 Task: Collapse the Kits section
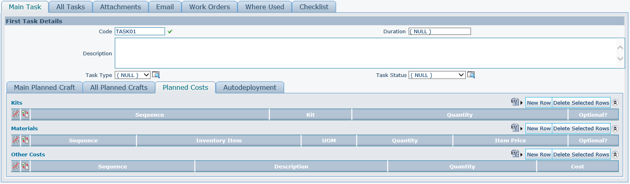click(x=615, y=103)
